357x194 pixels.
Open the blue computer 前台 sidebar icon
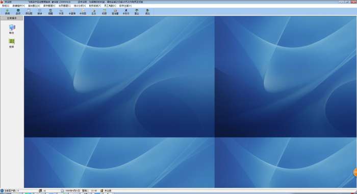[x=12, y=29]
